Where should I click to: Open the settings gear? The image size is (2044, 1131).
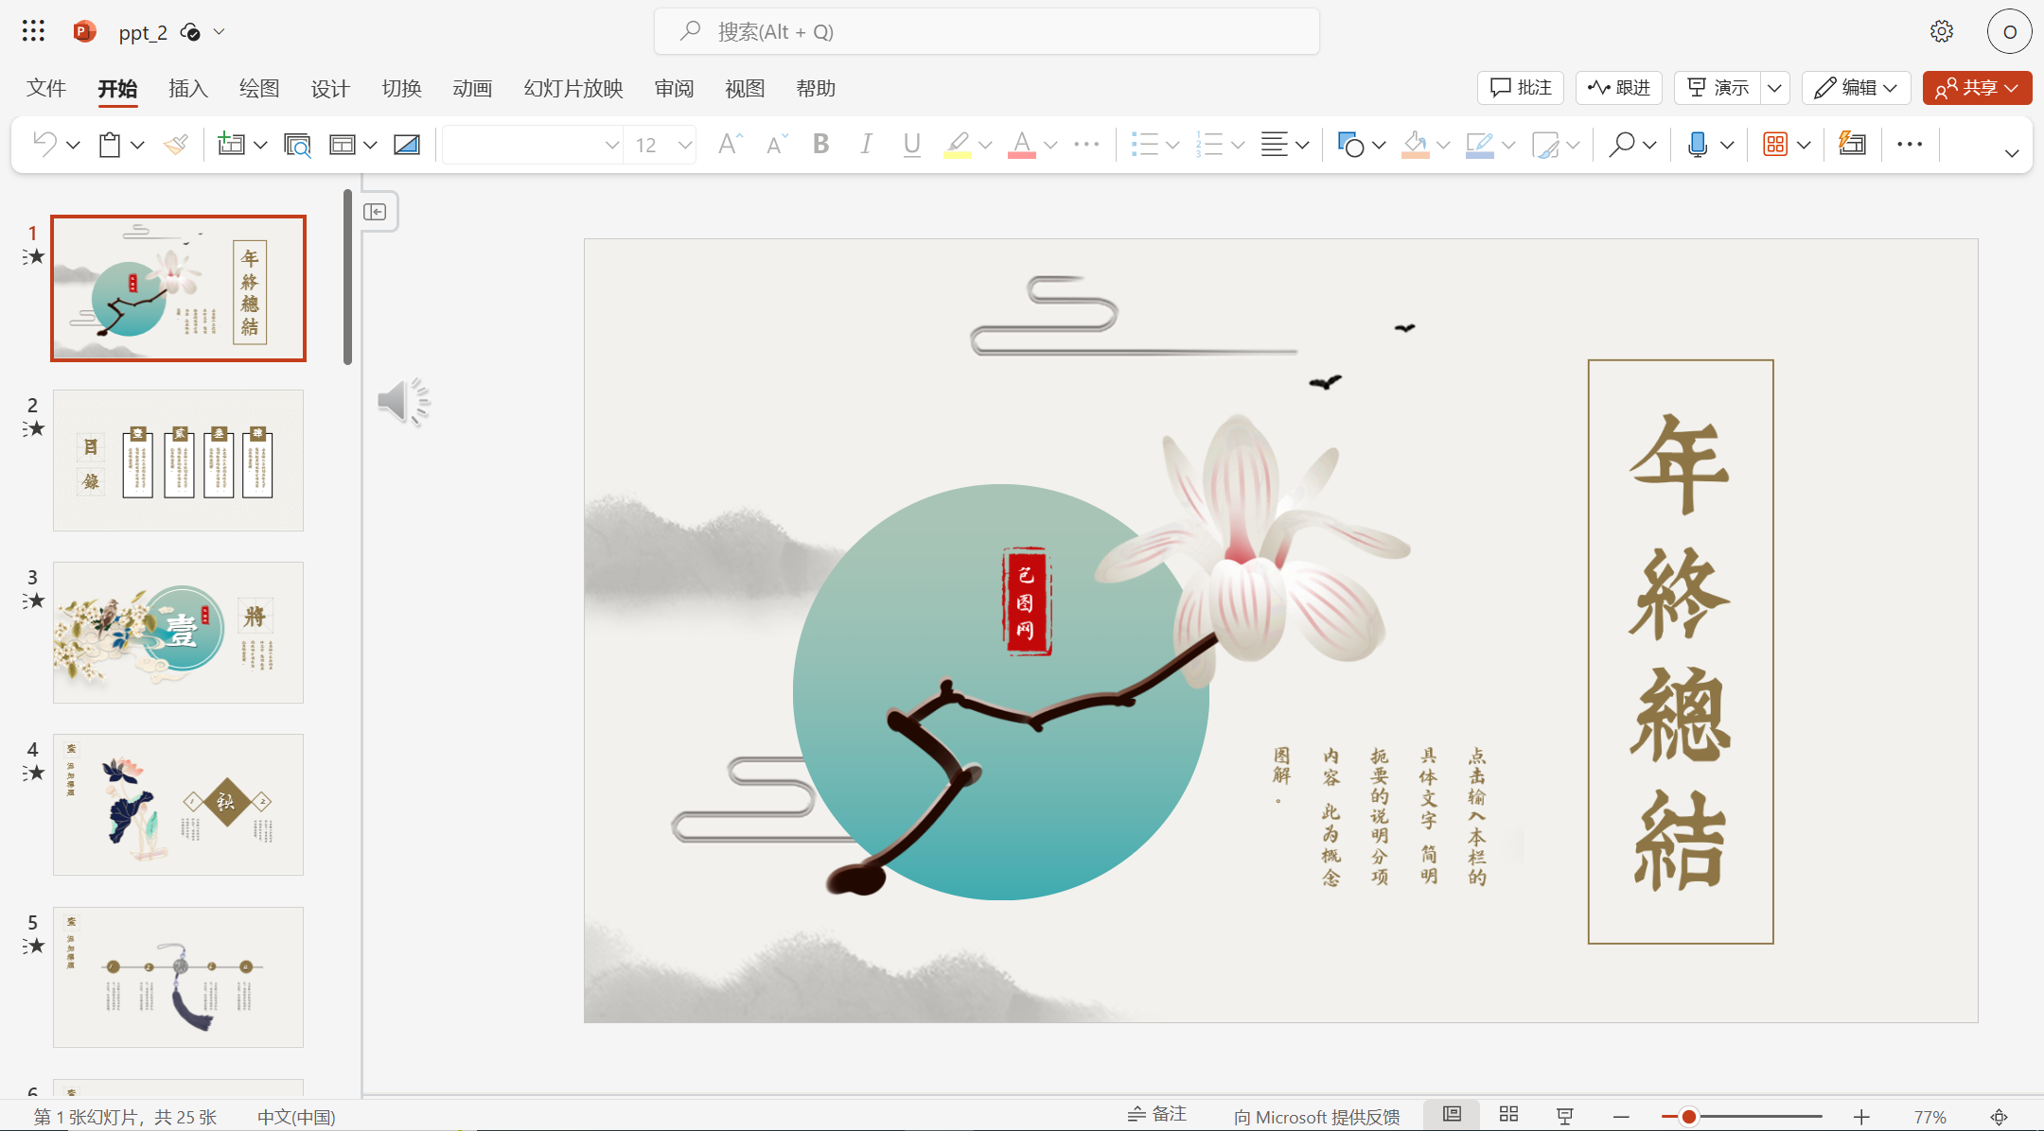click(x=1942, y=31)
